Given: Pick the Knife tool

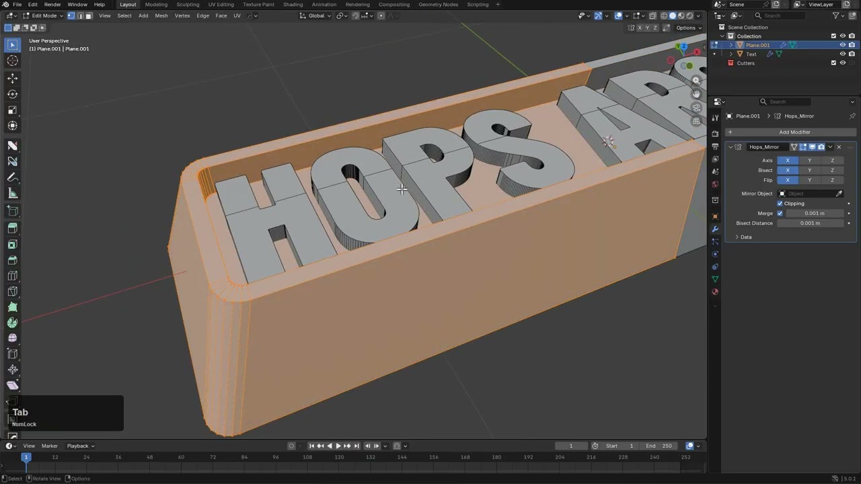Looking at the screenshot, I should coord(12,291).
